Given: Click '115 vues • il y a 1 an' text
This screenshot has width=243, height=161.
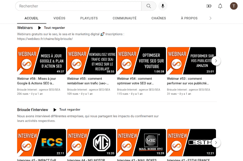Looking at the screenshot, I should point(130,94).
